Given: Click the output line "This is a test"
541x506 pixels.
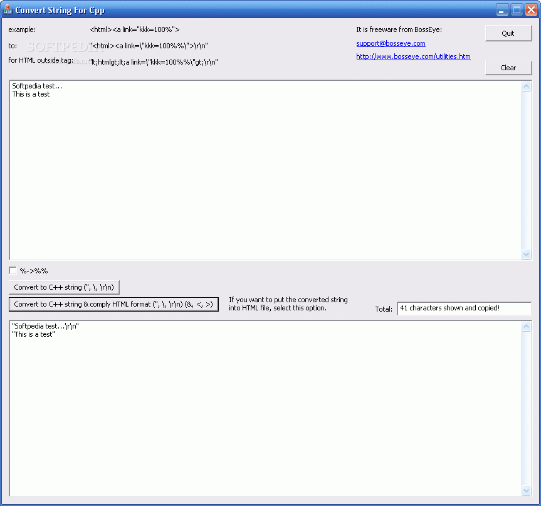Looking at the screenshot, I should pos(33,334).
